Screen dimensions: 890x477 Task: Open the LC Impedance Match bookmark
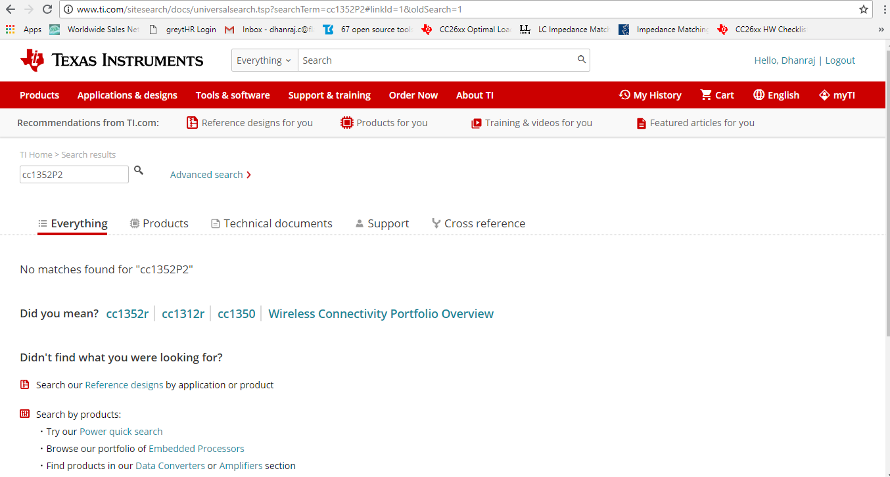click(565, 30)
